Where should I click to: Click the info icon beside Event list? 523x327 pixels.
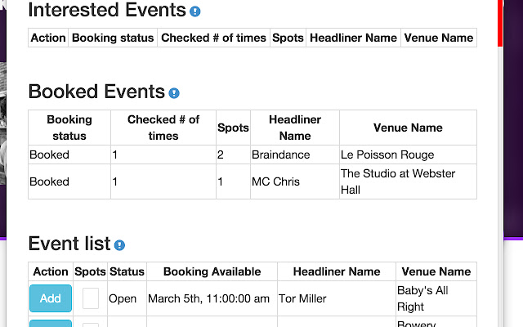click(x=119, y=245)
